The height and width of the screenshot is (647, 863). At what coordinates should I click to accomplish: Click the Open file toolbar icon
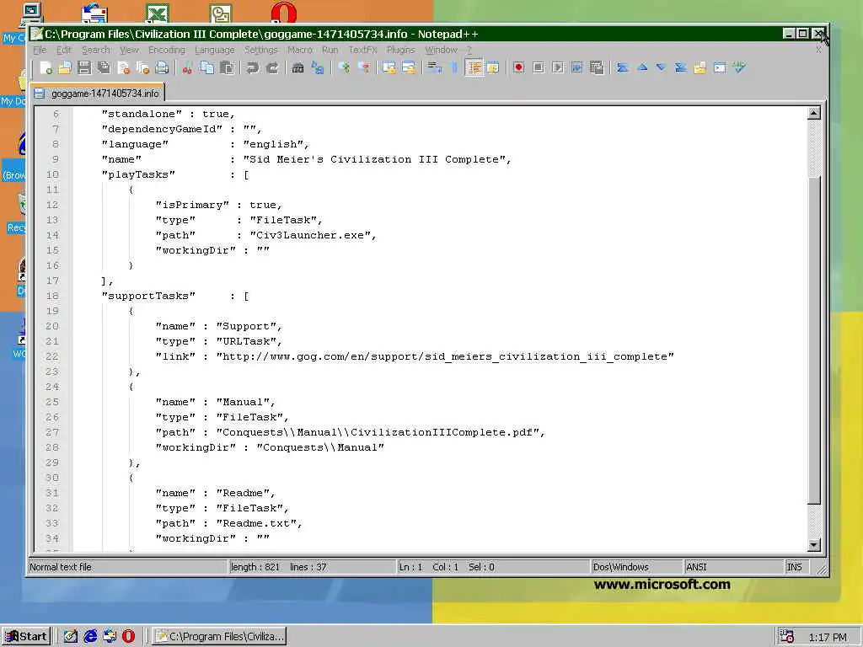click(x=65, y=67)
